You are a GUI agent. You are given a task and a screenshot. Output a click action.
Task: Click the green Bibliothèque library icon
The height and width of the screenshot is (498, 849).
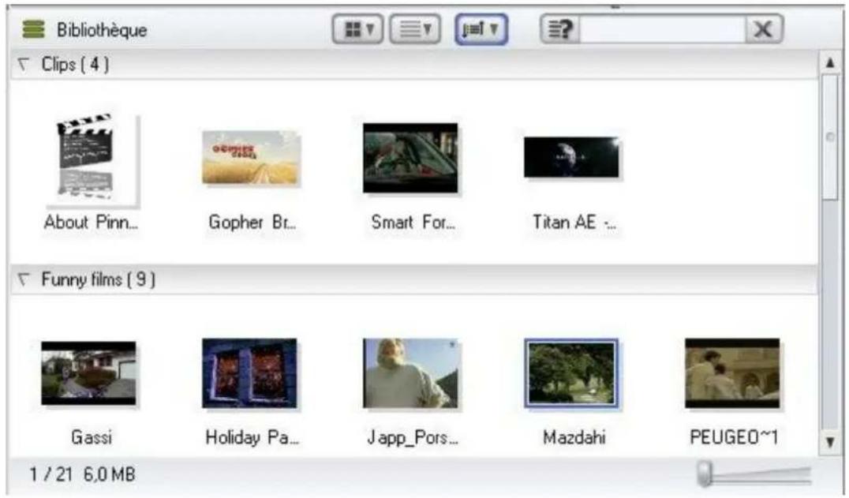point(34,29)
